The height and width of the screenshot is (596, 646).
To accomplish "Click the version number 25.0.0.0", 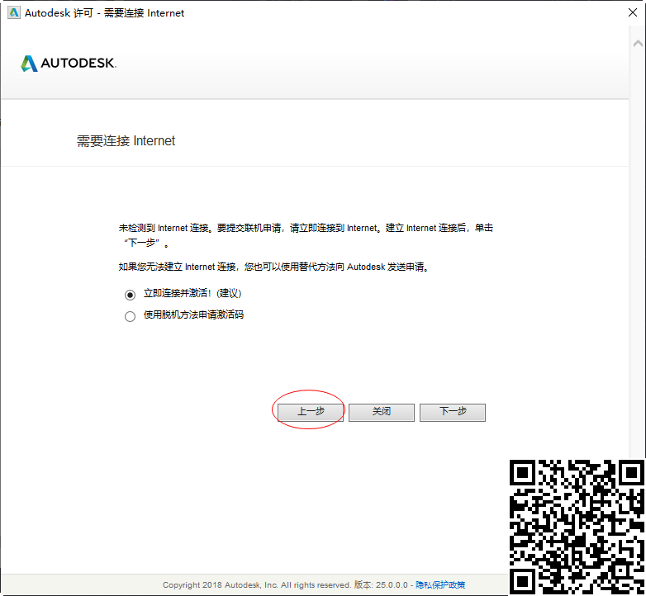I will [393, 585].
